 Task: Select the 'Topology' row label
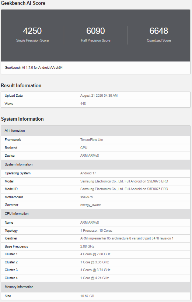pyautogui.click(x=11, y=231)
